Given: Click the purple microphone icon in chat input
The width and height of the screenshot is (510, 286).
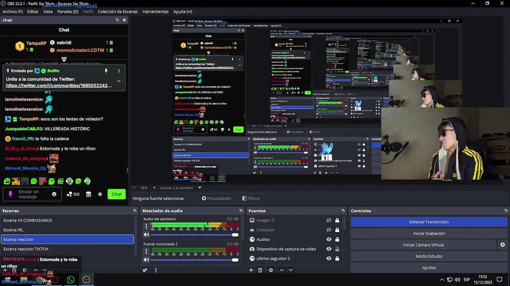Looking at the screenshot, I should point(11,194).
